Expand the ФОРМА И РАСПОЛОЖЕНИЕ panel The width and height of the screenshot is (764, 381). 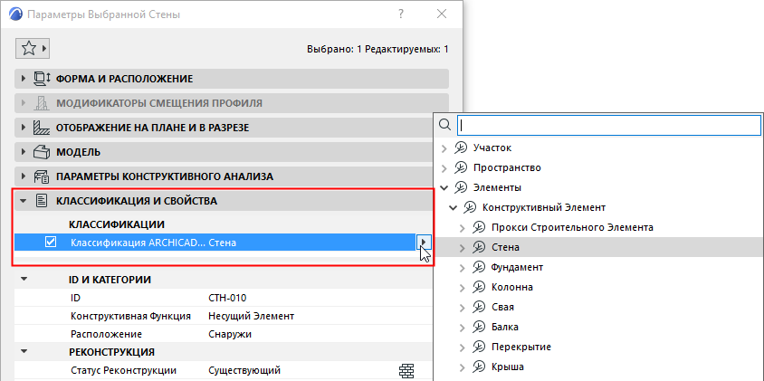coord(23,79)
